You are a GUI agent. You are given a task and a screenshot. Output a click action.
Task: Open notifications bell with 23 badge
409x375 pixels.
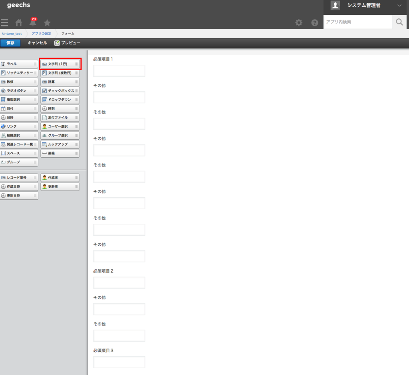point(33,22)
